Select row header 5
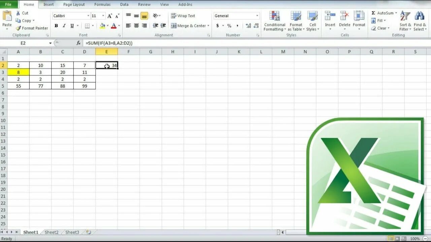The width and height of the screenshot is (431, 242). (4, 86)
